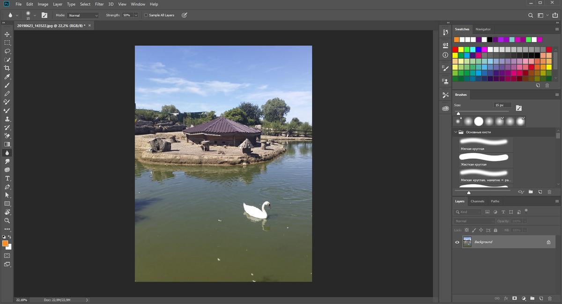Viewport: 562px width, 304px height.
Task: Select the Rectangular Marquee tool
Action: tap(7, 43)
